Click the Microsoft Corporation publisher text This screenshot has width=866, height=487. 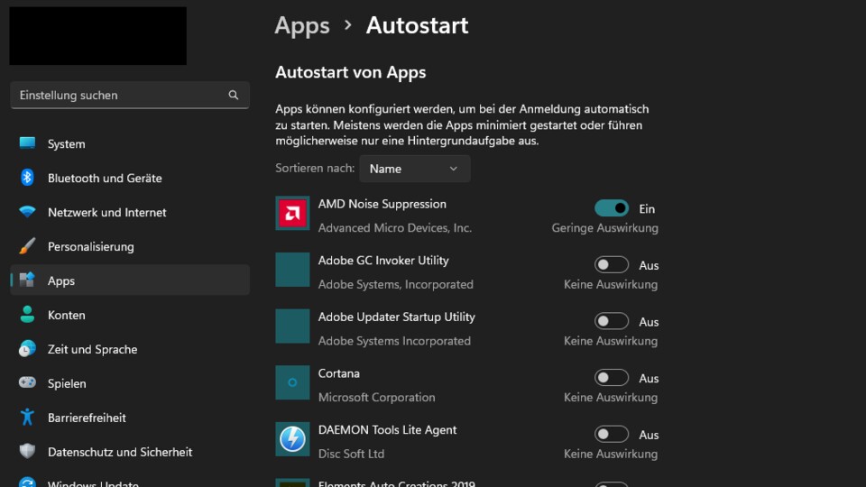[377, 397]
